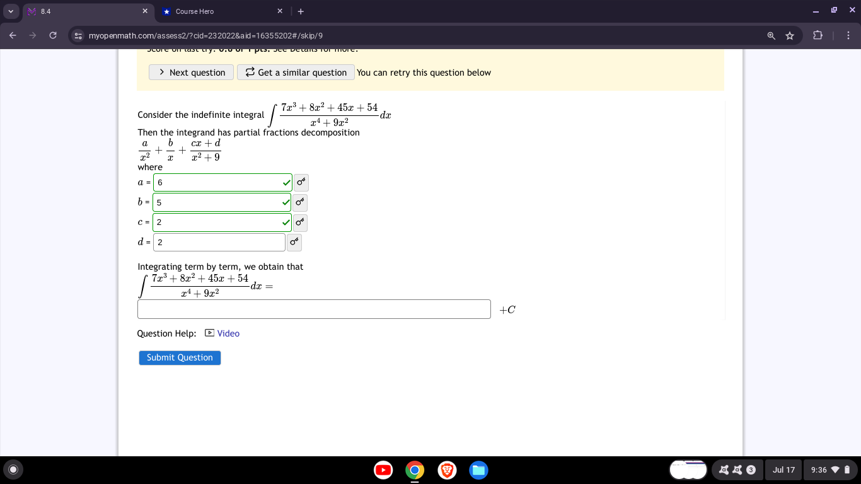Screen dimensions: 861x484
Task: Expand the tab list chevron on tab strip
Action: (x=11, y=11)
